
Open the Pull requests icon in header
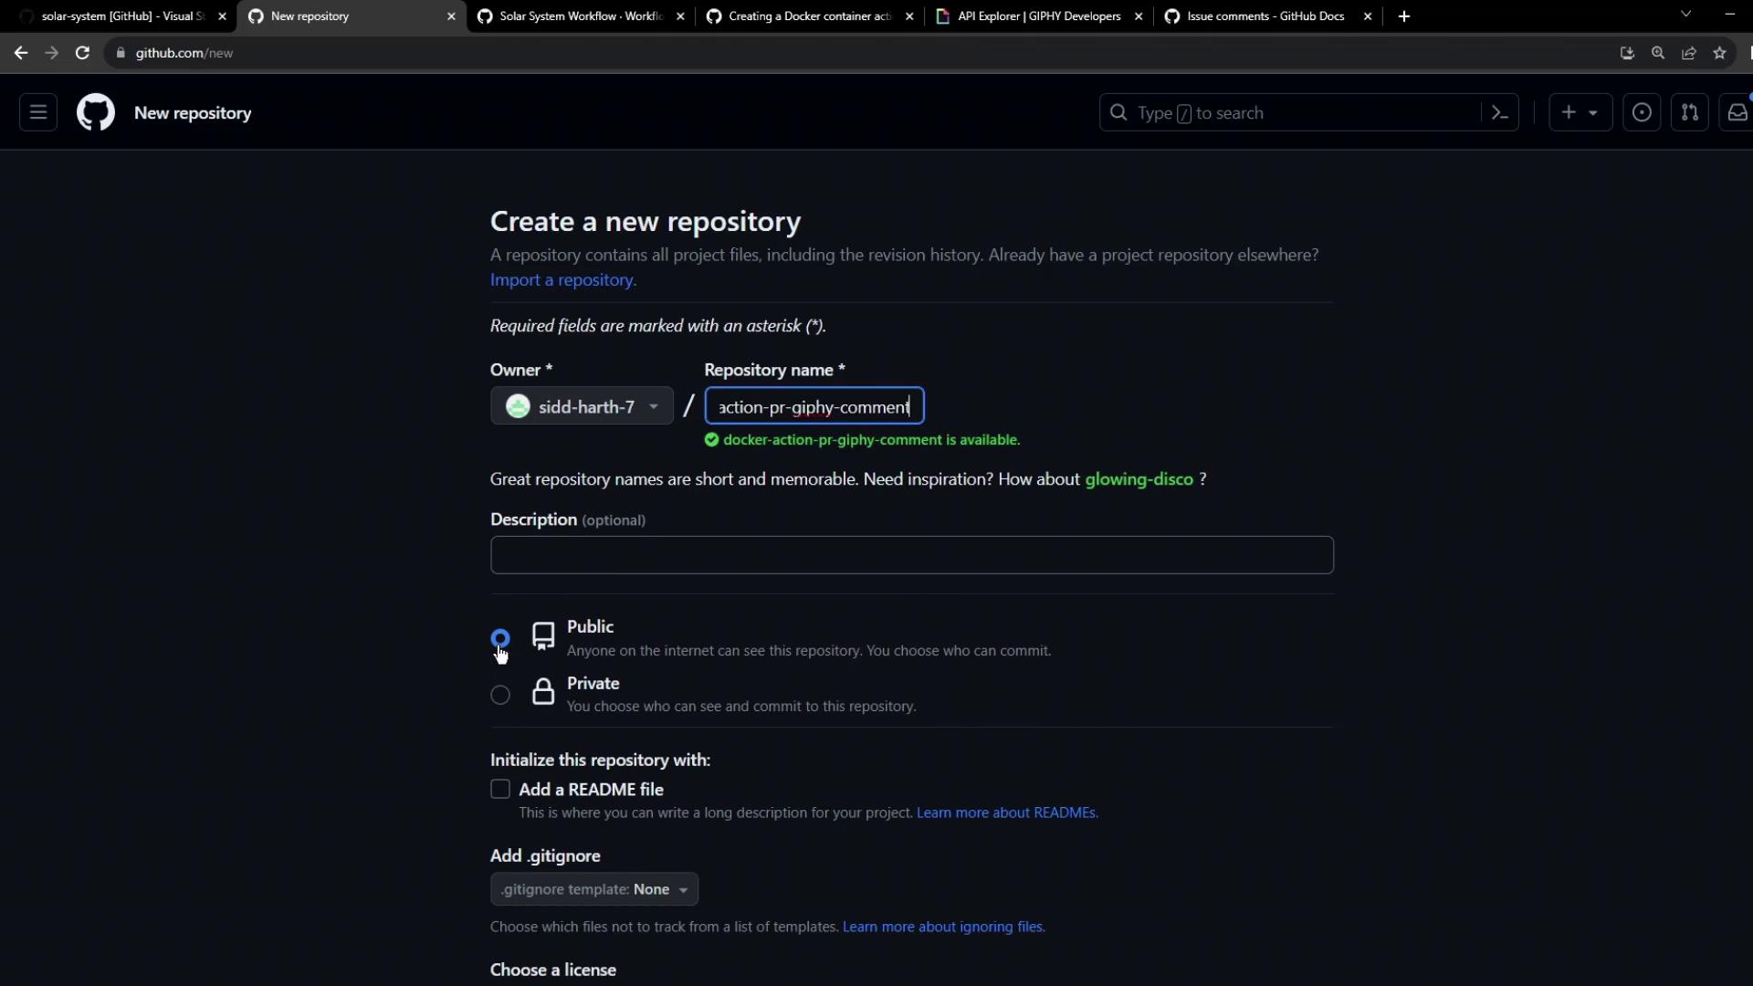(x=1690, y=112)
